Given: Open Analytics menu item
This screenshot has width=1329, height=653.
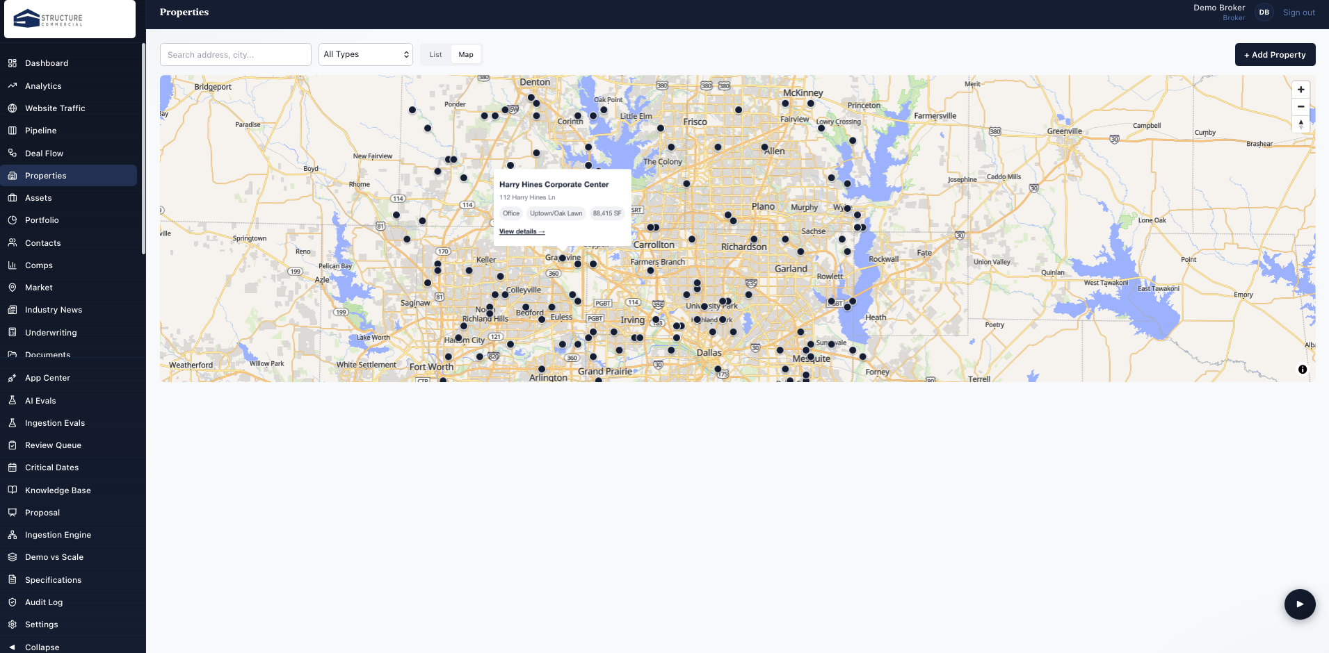Looking at the screenshot, I should click(x=68, y=85).
